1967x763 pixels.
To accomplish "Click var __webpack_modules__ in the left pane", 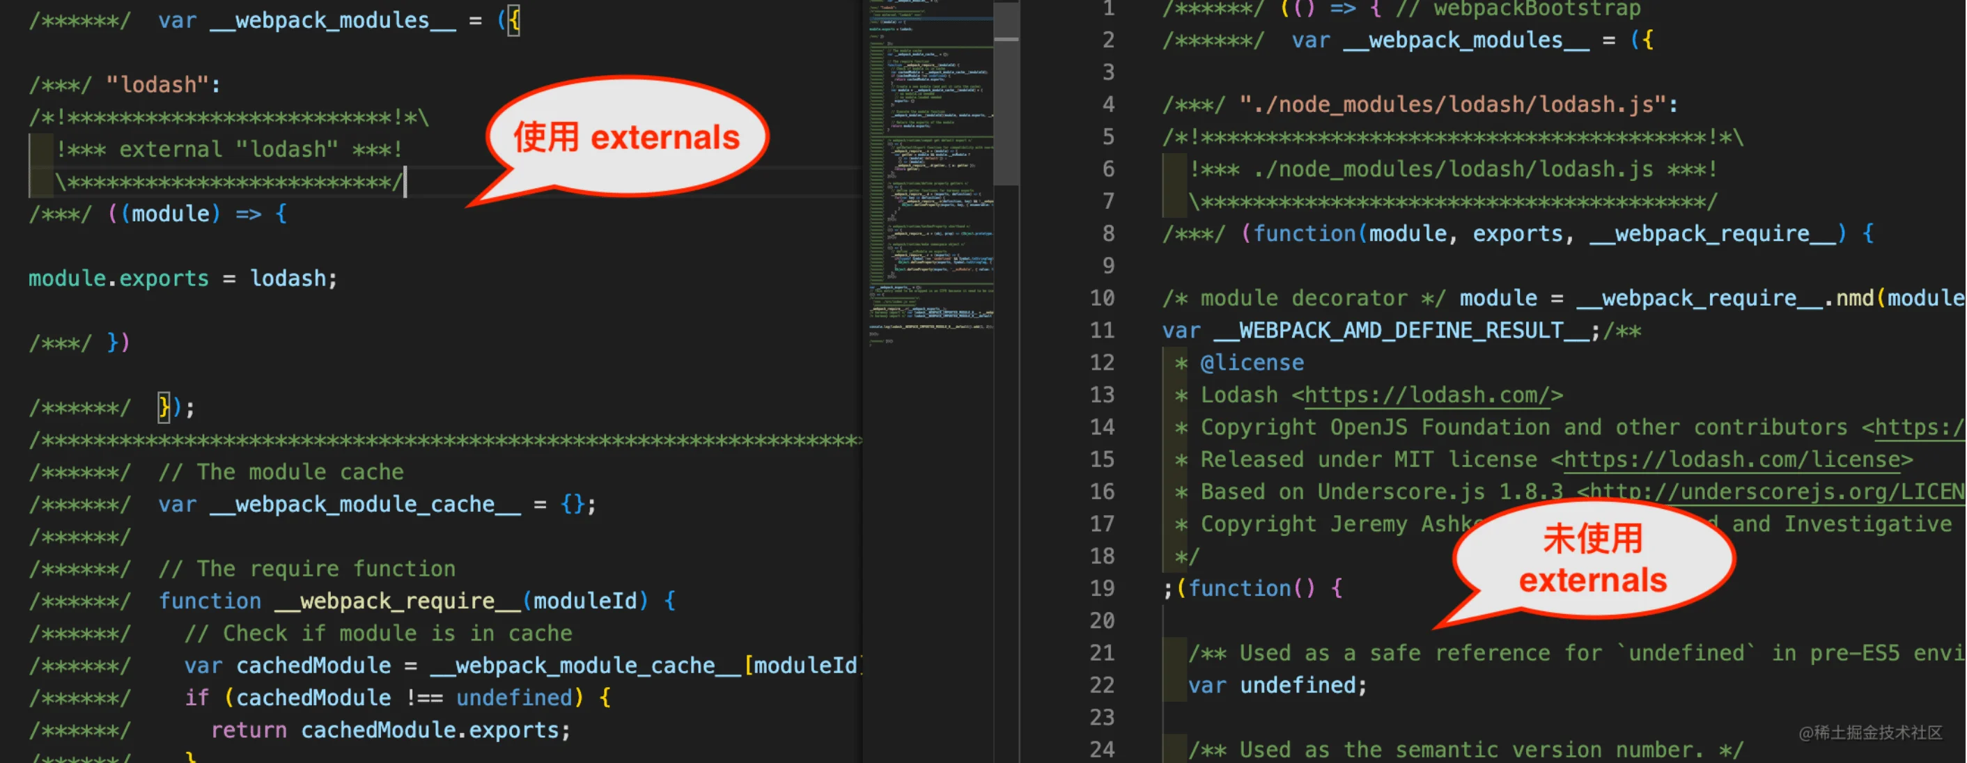I will pyautogui.click(x=307, y=21).
